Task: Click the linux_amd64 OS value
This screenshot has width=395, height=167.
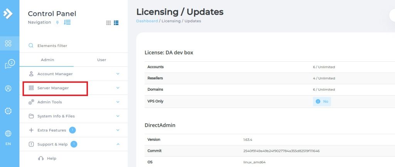Action: (254, 162)
